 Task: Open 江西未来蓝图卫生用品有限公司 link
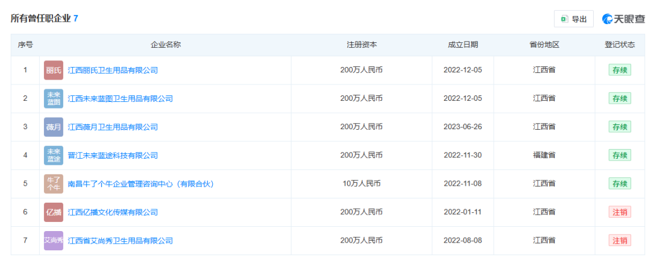121,98
